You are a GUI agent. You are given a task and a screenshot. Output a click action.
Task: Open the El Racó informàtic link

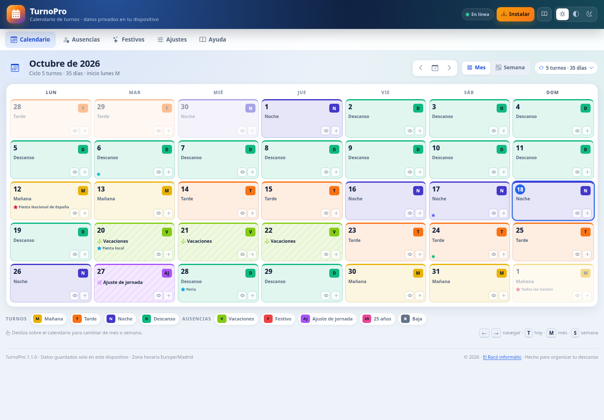[502, 357]
